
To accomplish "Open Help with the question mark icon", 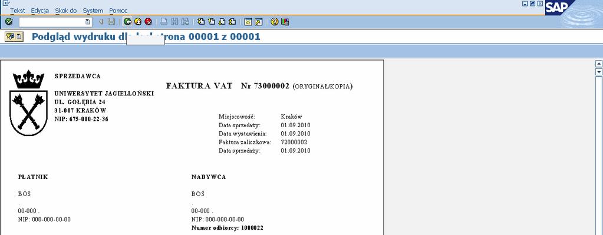I will point(274,22).
